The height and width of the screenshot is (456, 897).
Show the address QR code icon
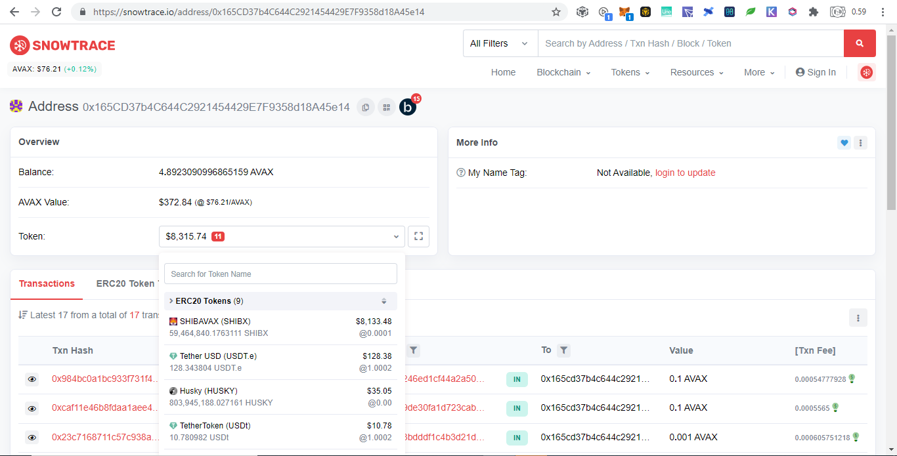(387, 107)
